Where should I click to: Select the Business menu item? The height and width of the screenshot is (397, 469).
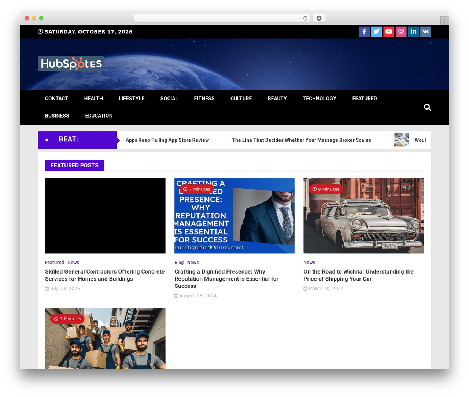point(57,116)
